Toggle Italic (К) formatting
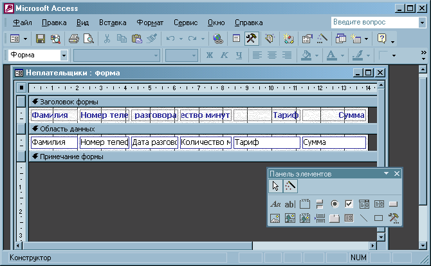This screenshot has height=266, width=431. 225,55
